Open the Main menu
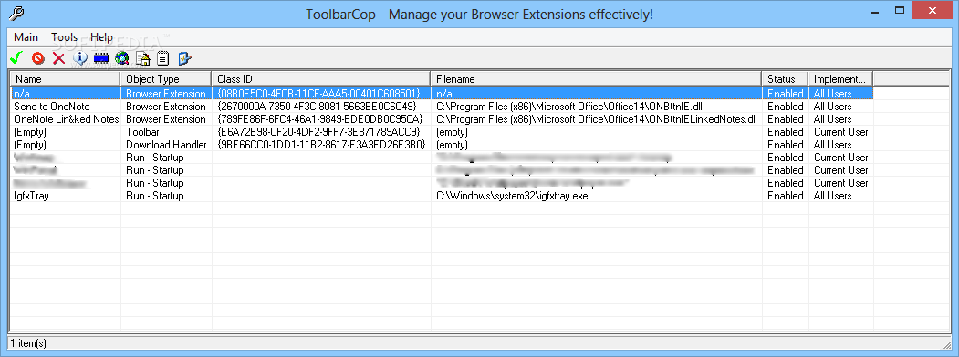 [x=26, y=37]
